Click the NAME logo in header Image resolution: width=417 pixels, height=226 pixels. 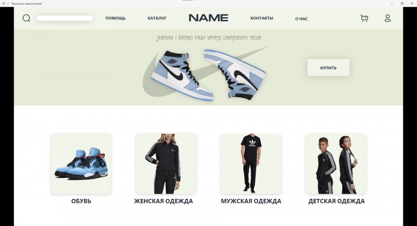(x=208, y=18)
